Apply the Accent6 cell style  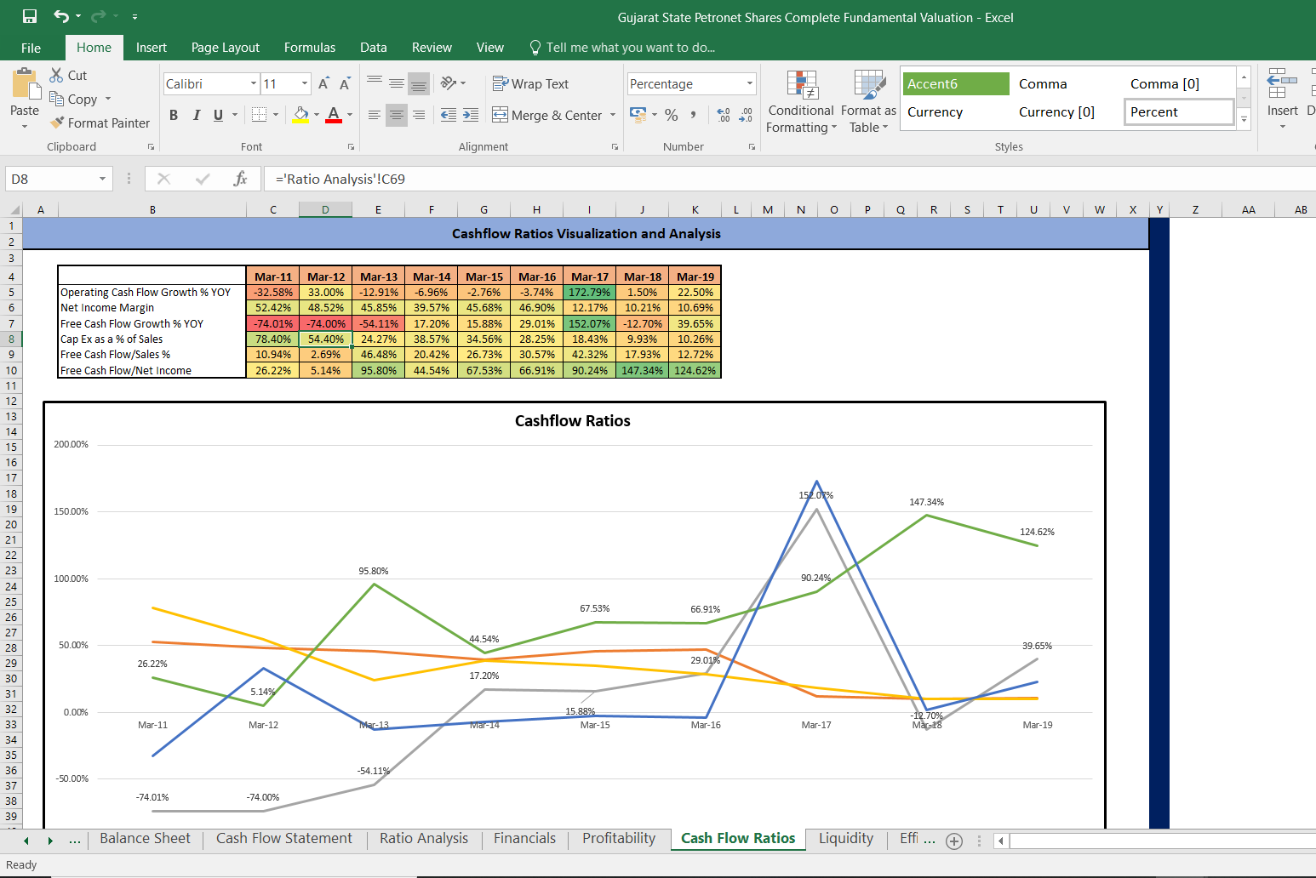coord(956,83)
